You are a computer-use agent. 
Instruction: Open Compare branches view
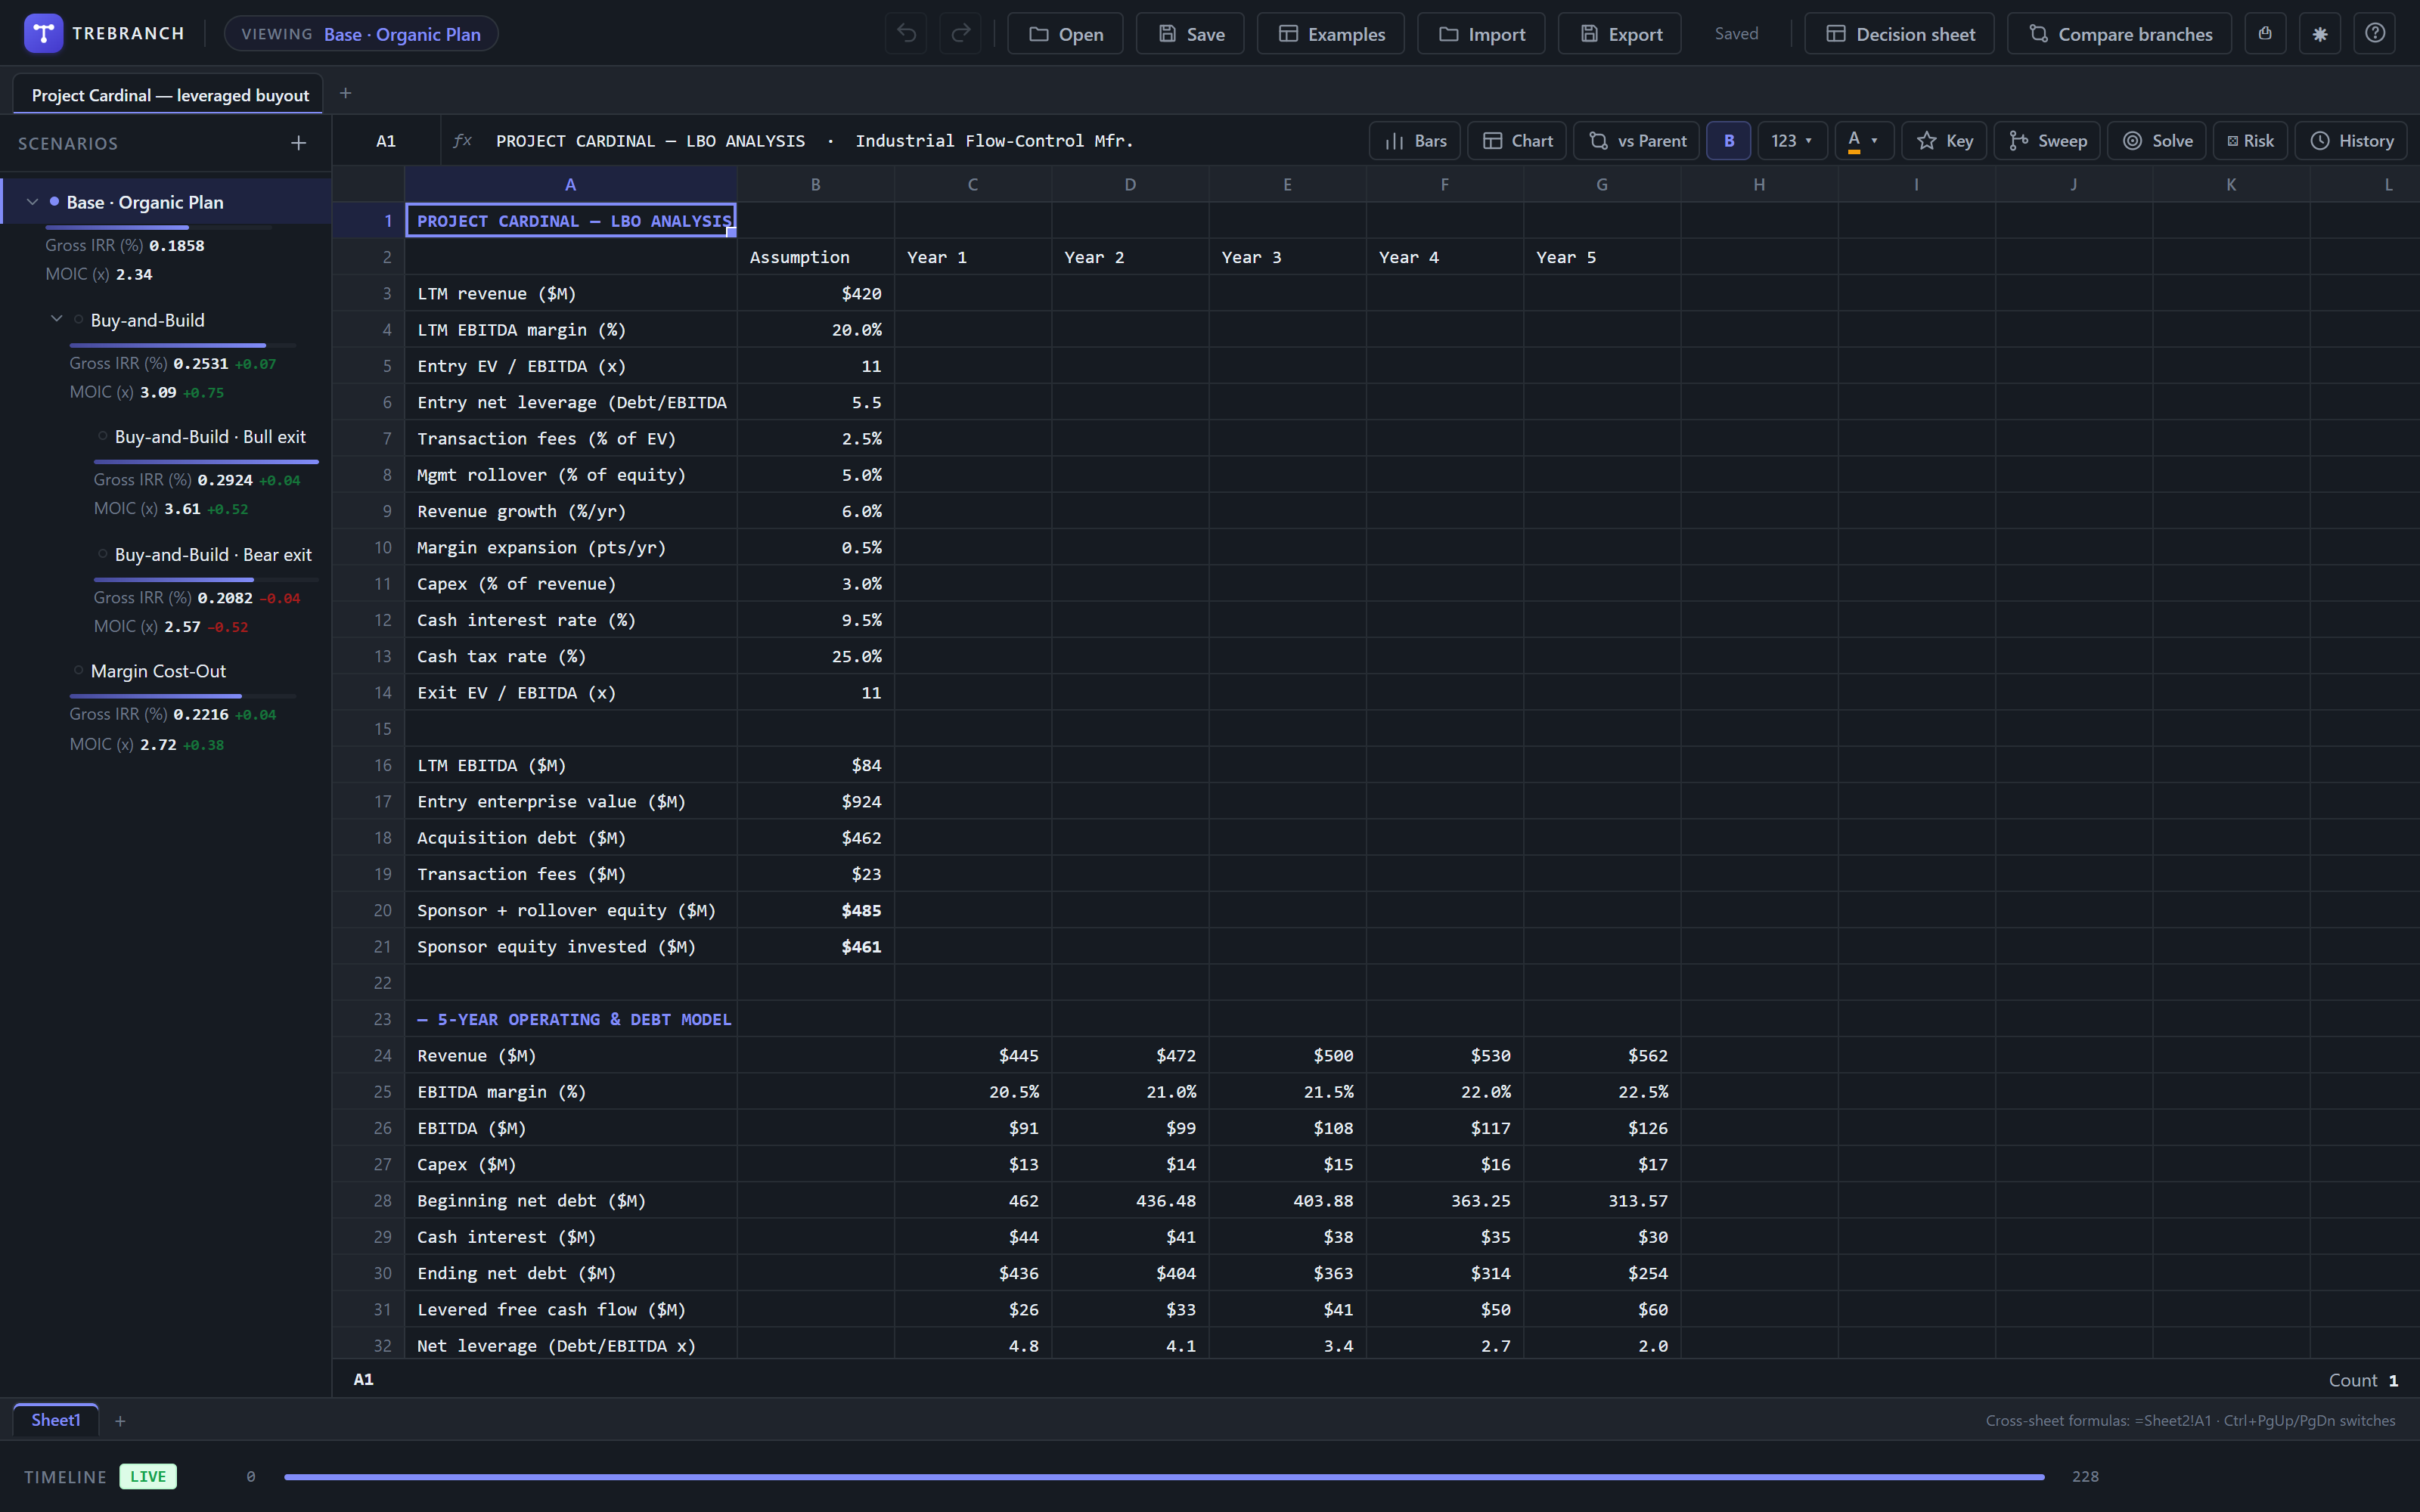[2119, 33]
